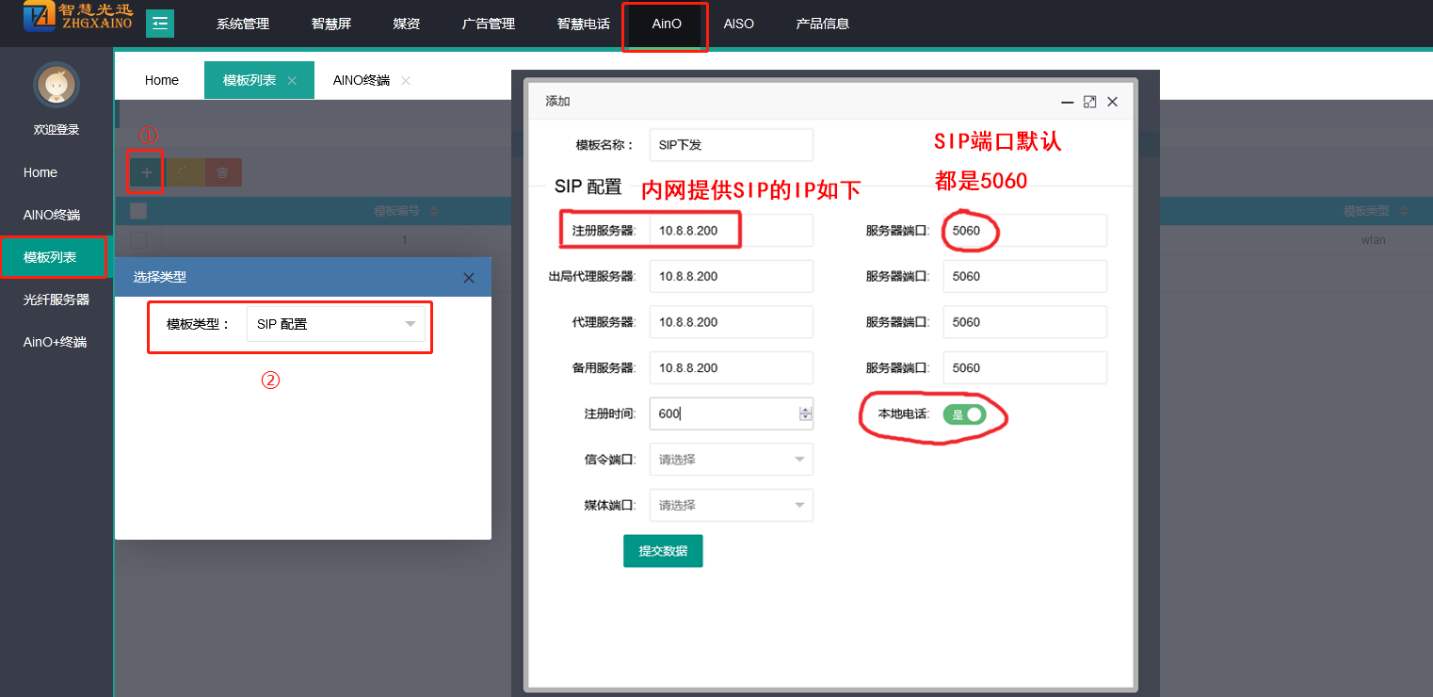Maximize the 添加 dialog window
The image size is (1433, 697).
(x=1089, y=102)
